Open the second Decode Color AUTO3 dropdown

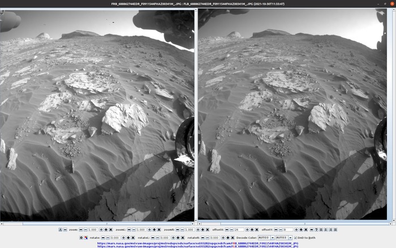[x=290, y=238]
